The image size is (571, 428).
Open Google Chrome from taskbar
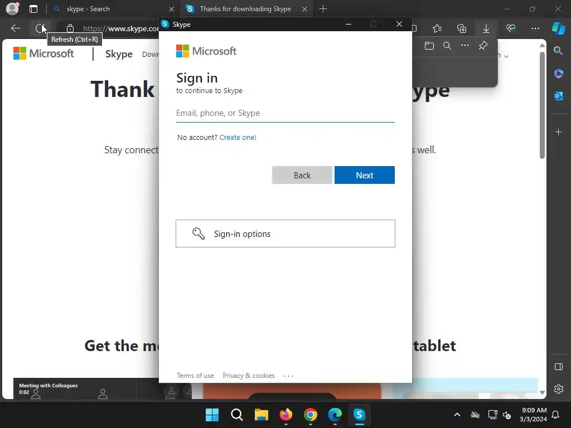tap(310, 415)
